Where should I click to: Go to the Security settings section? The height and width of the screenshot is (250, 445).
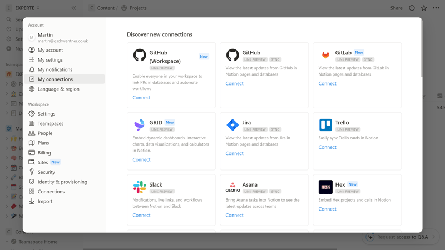(x=46, y=172)
